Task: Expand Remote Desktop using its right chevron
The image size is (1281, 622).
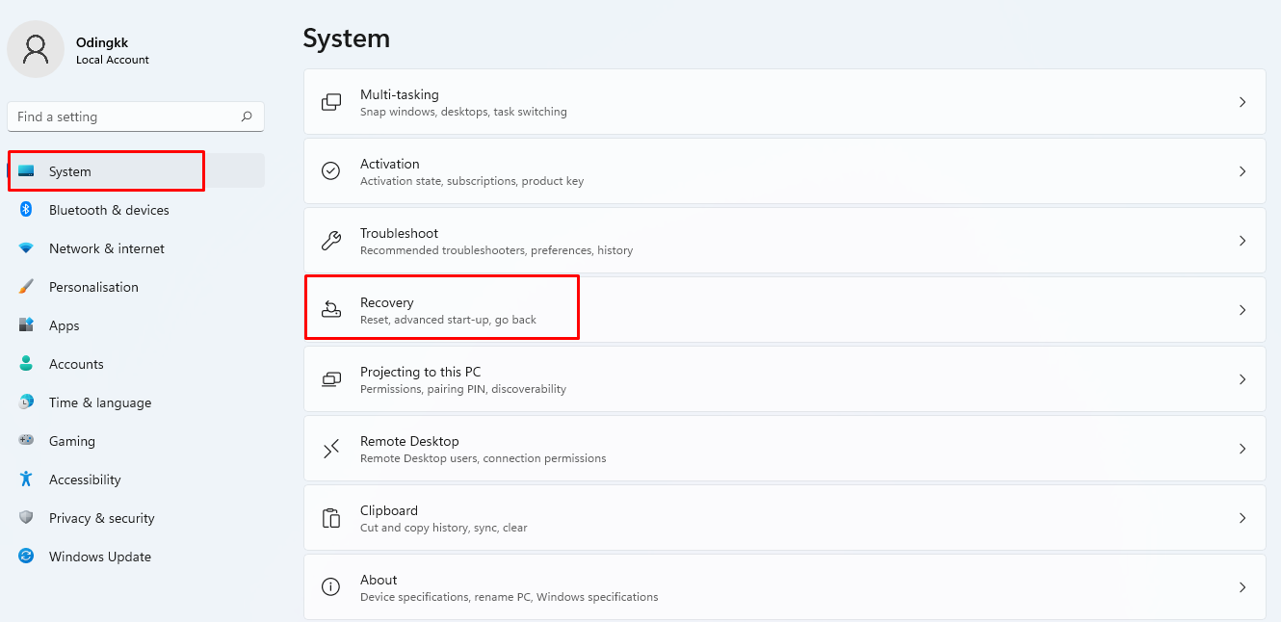Action: coord(1242,449)
